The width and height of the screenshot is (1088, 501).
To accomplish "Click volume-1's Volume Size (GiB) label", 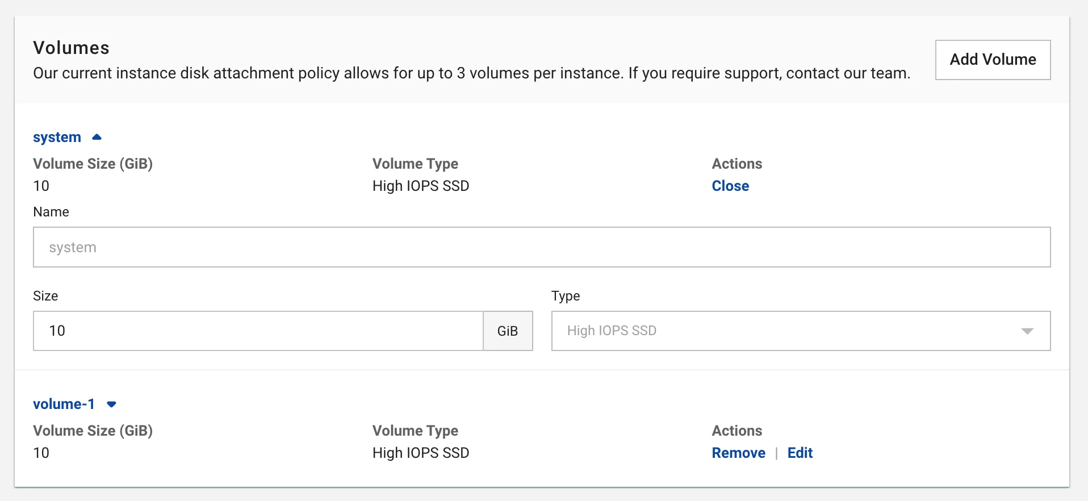I will (93, 431).
